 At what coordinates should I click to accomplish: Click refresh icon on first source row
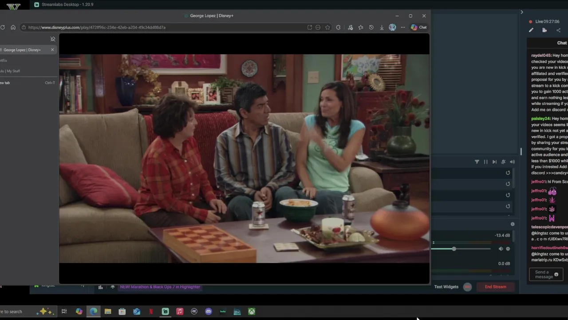tap(508, 173)
